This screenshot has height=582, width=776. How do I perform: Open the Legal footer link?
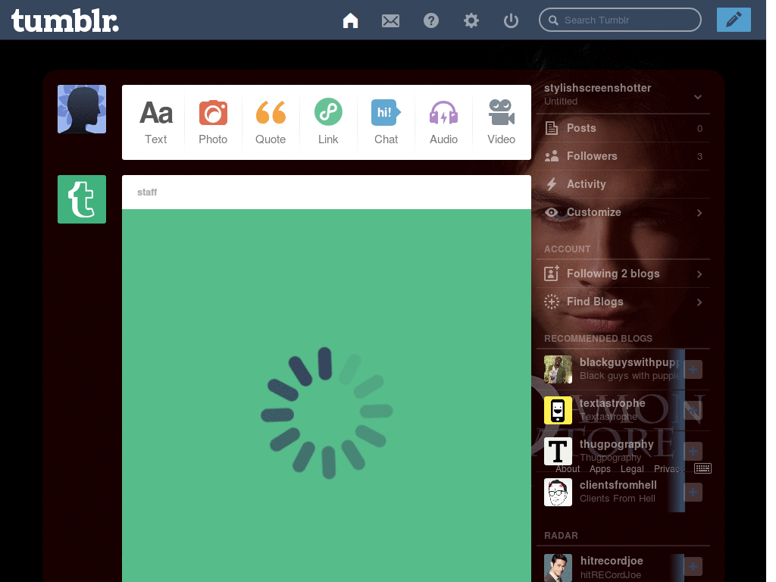pyautogui.click(x=632, y=468)
